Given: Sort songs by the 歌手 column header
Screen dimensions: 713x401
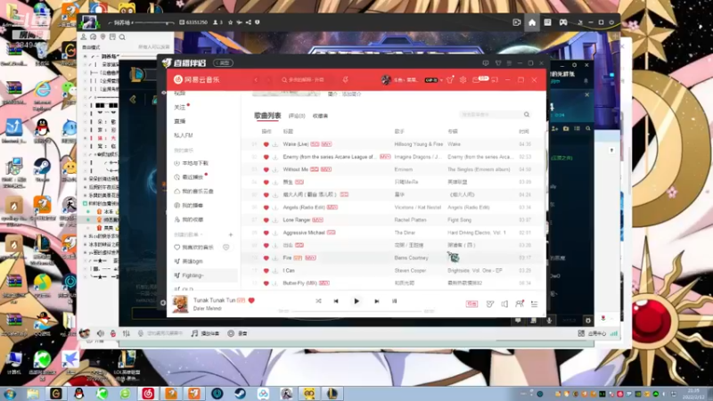Looking at the screenshot, I should (399, 131).
